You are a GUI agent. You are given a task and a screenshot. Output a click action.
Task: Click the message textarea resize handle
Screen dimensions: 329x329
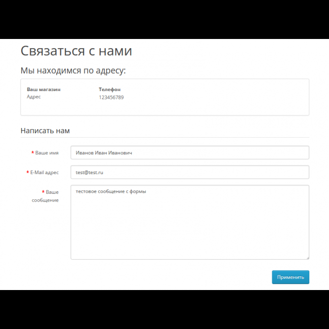[x=307, y=257]
